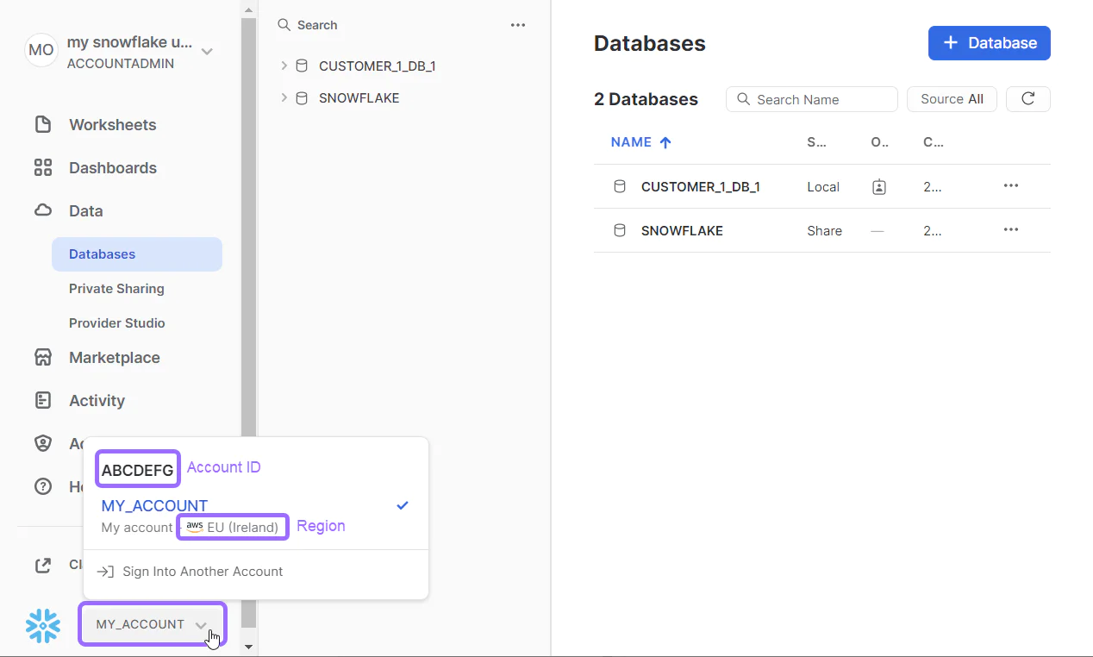This screenshot has height=657, width=1093.
Task: Open the Worksheets page
Action: 112,125
